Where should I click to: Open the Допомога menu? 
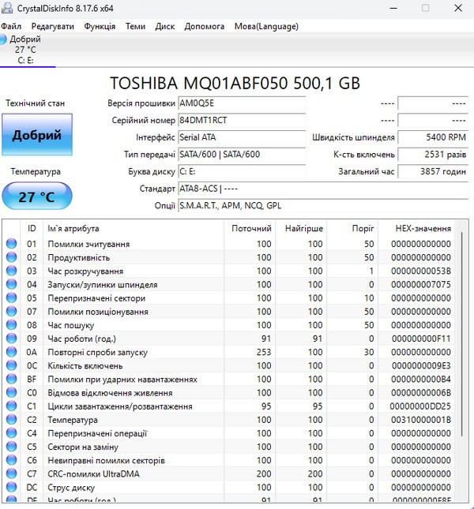(x=205, y=26)
